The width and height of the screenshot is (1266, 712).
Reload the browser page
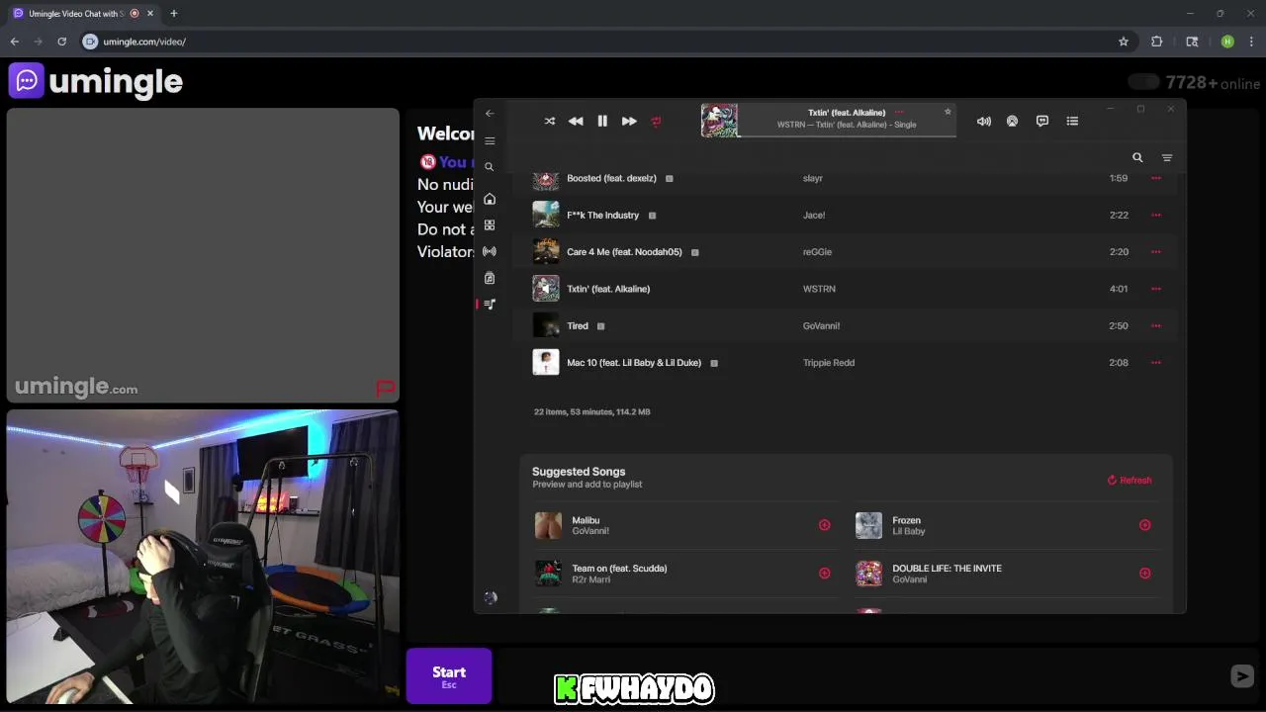61,42
